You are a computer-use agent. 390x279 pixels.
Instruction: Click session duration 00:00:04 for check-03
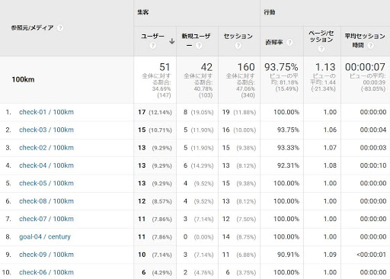[373, 130]
